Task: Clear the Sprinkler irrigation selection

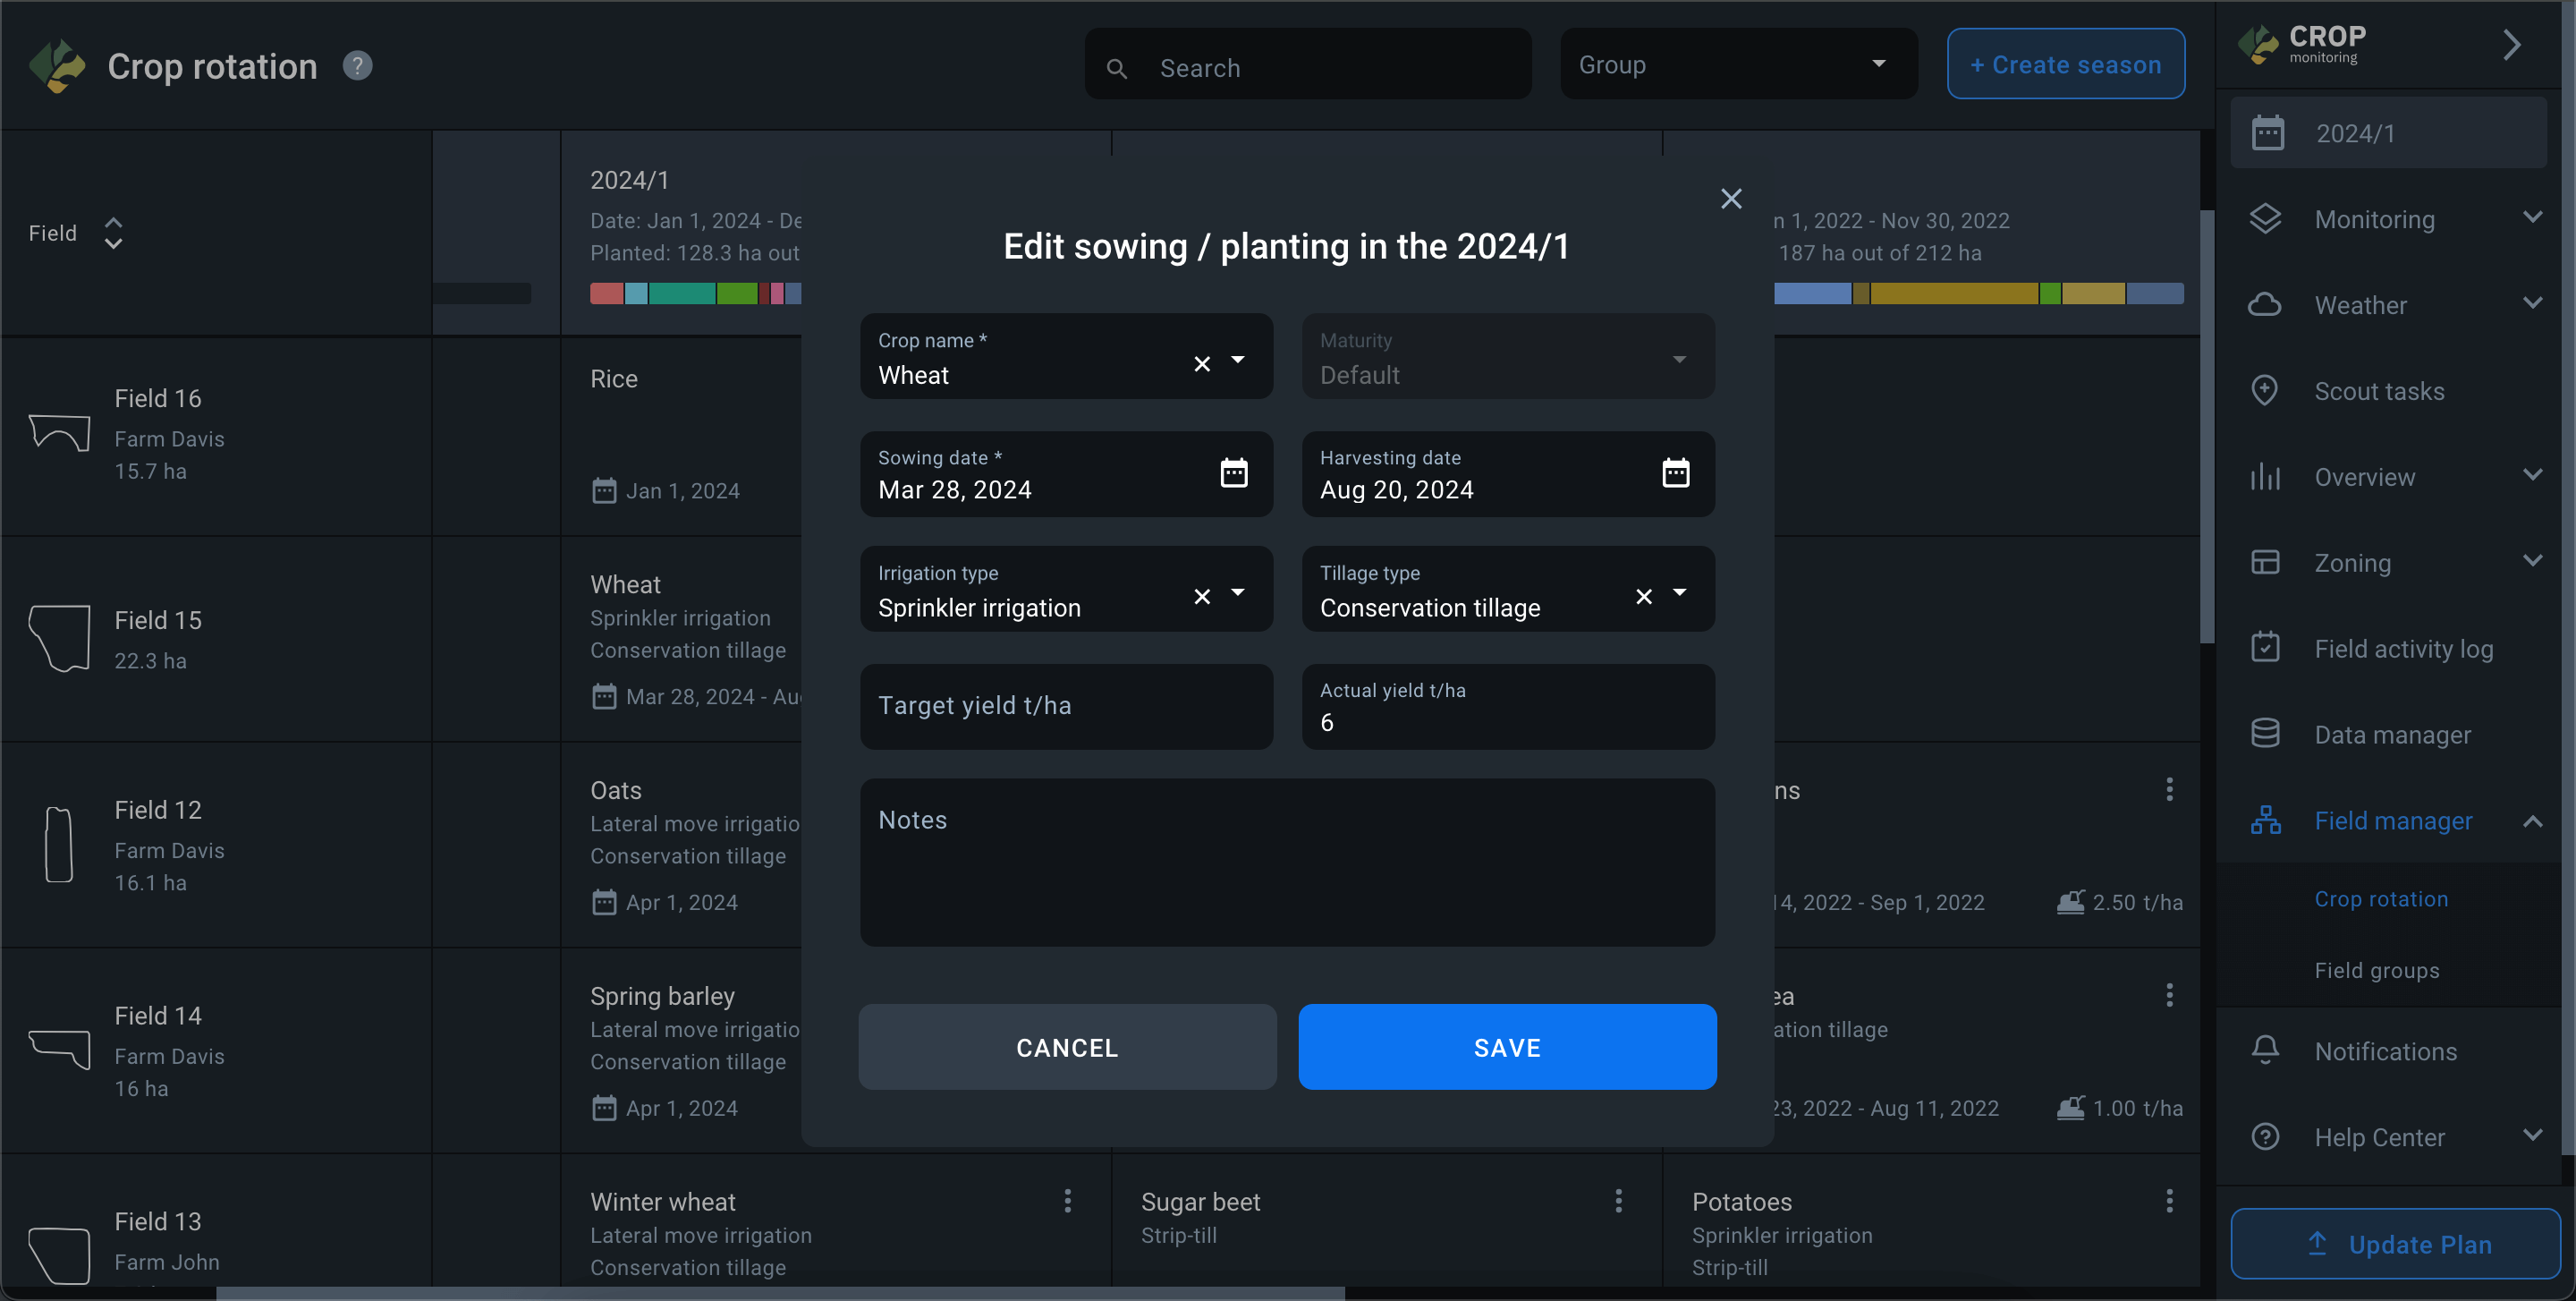Action: click(1201, 597)
